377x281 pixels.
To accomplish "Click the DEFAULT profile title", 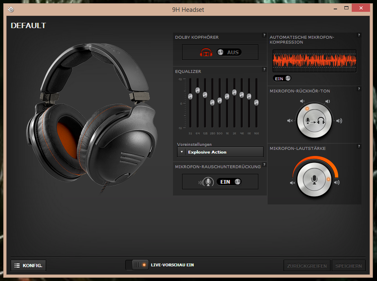I will (x=29, y=25).
